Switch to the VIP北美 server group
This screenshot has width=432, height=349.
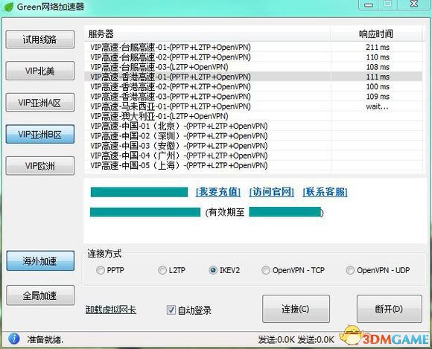pyautogui.click(x=40, y=71)
